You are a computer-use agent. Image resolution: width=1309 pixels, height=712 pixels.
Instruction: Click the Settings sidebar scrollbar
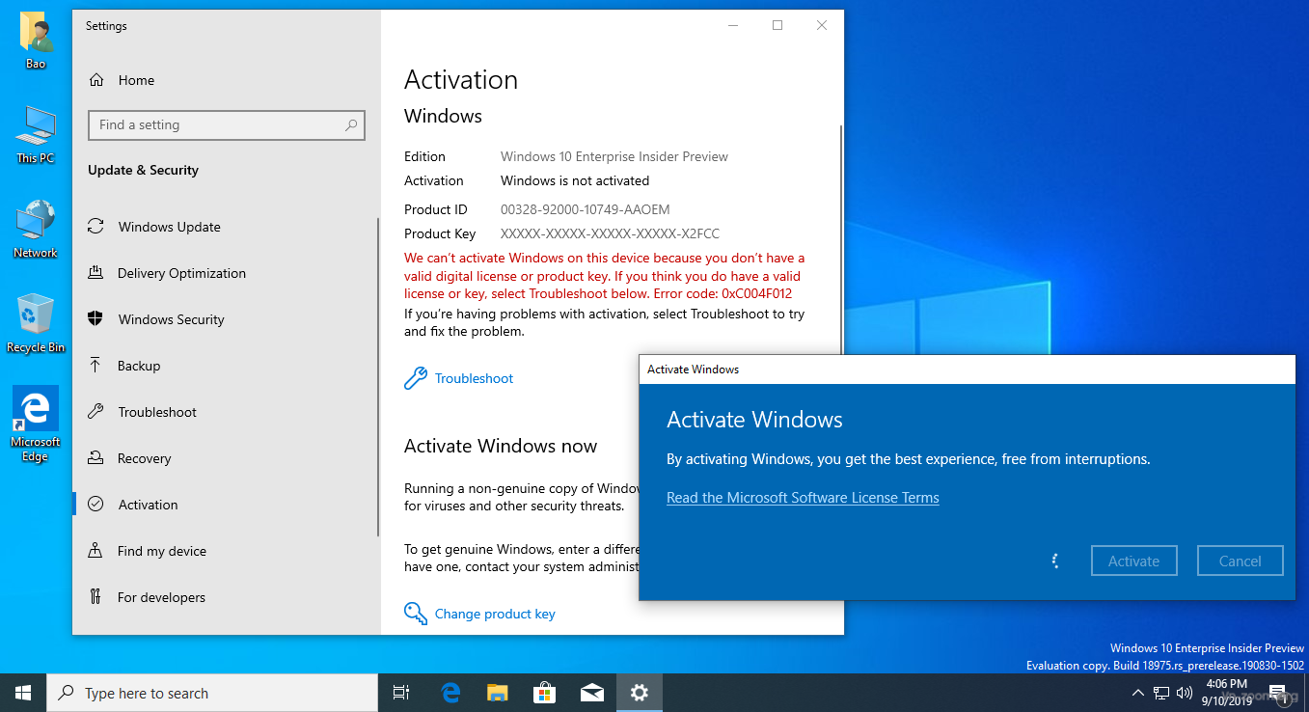pyautogui.click(x=378, y=376)
